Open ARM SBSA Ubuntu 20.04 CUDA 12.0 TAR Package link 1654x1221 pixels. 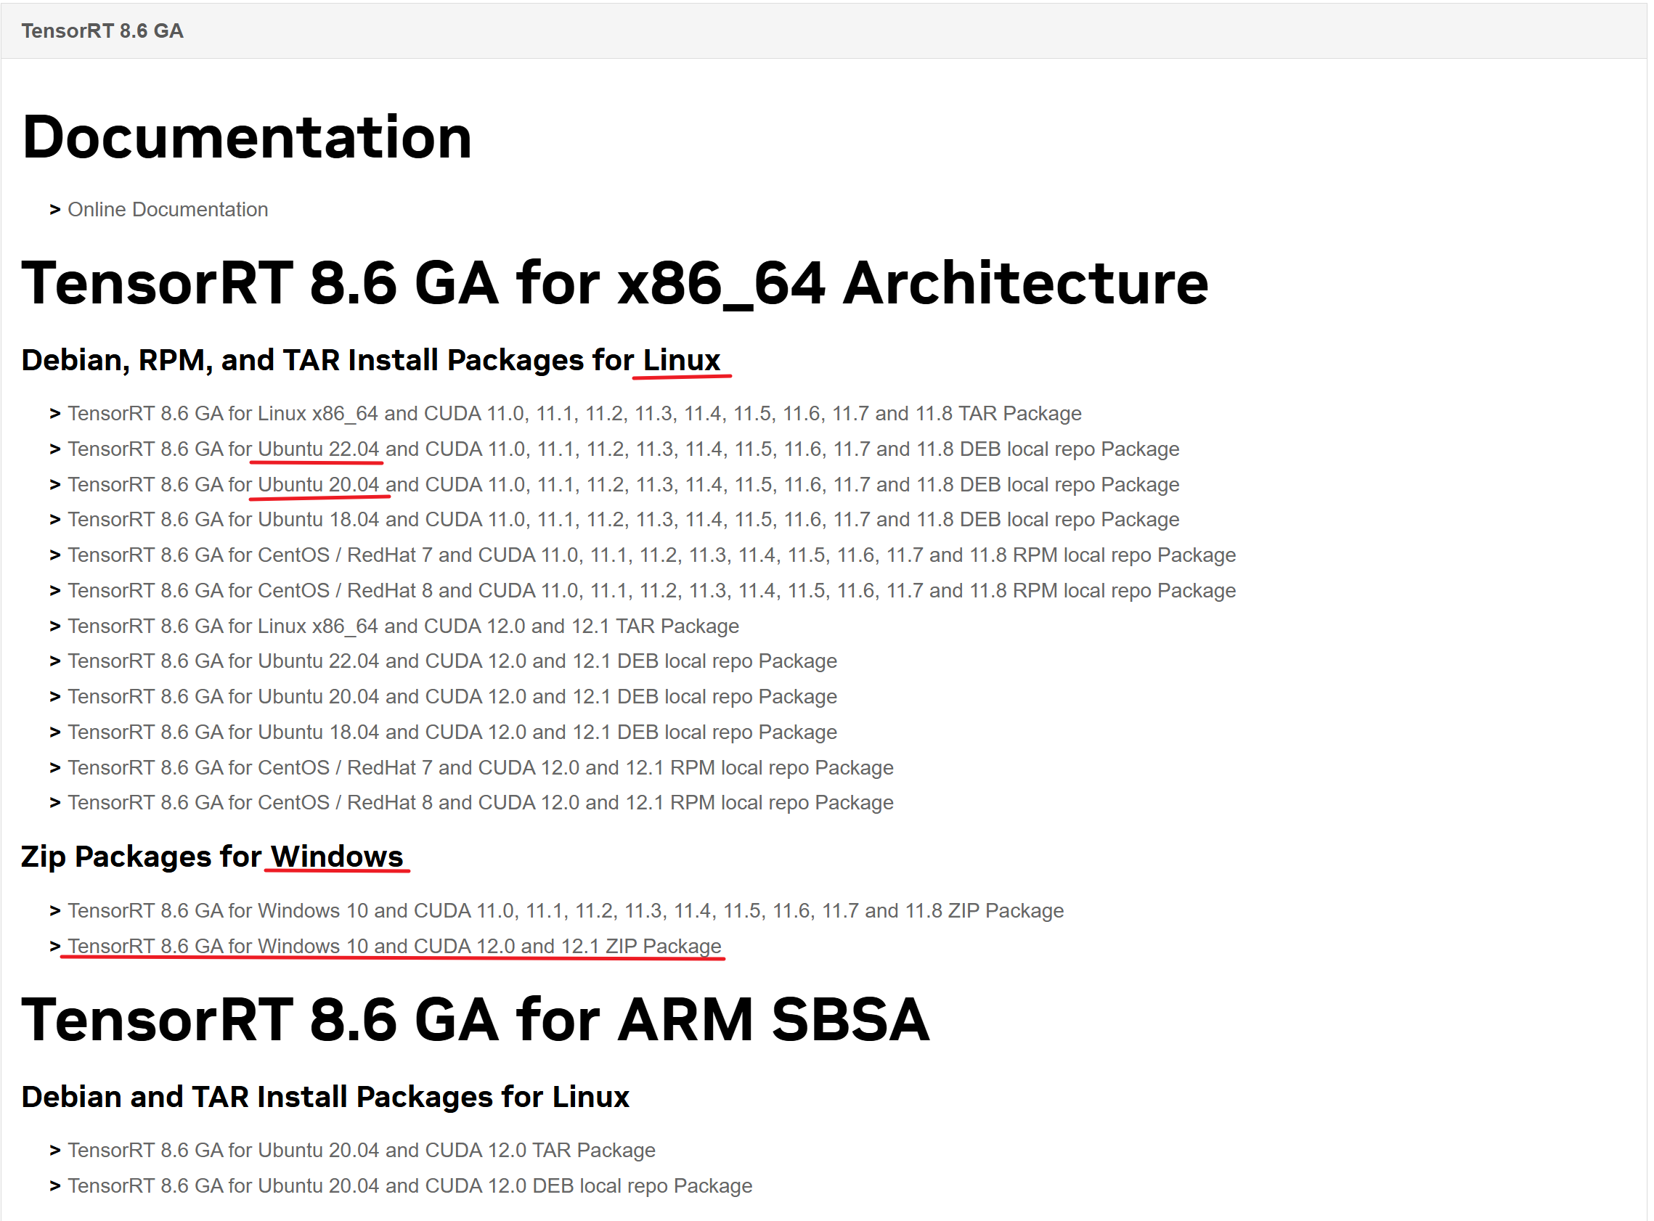362,1150
